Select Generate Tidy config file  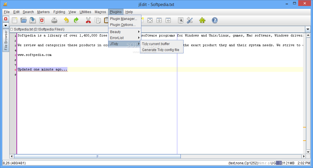click(x=162, y=50)
